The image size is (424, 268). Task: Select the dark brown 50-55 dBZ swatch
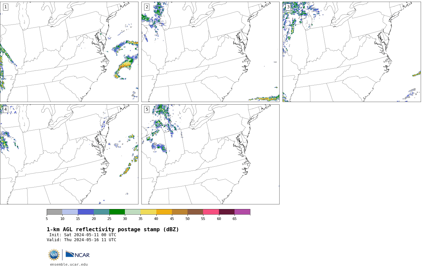point(195,212)
